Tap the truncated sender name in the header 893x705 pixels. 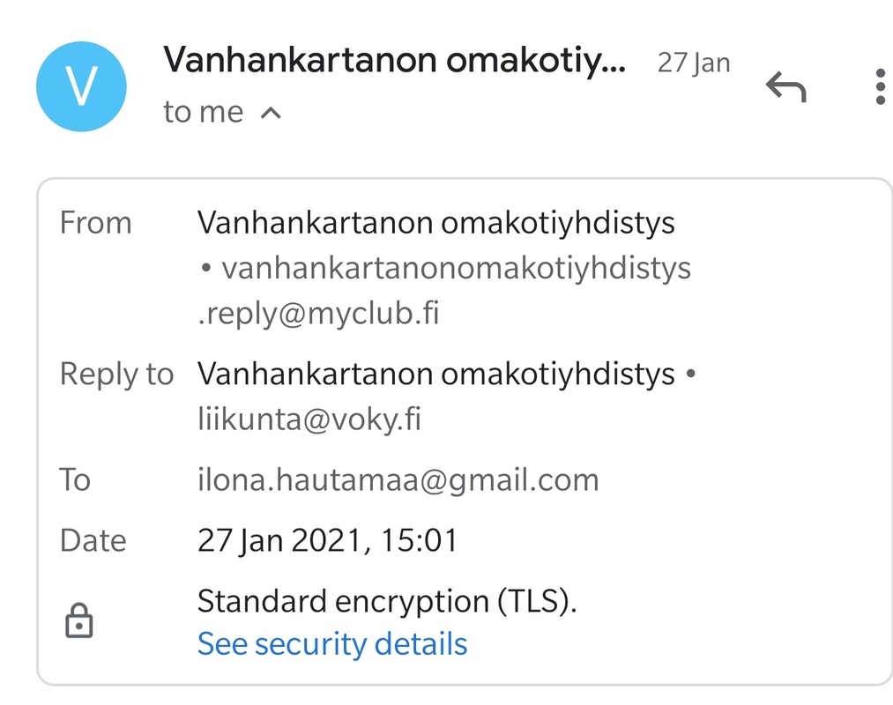click(x=395, y=59)
